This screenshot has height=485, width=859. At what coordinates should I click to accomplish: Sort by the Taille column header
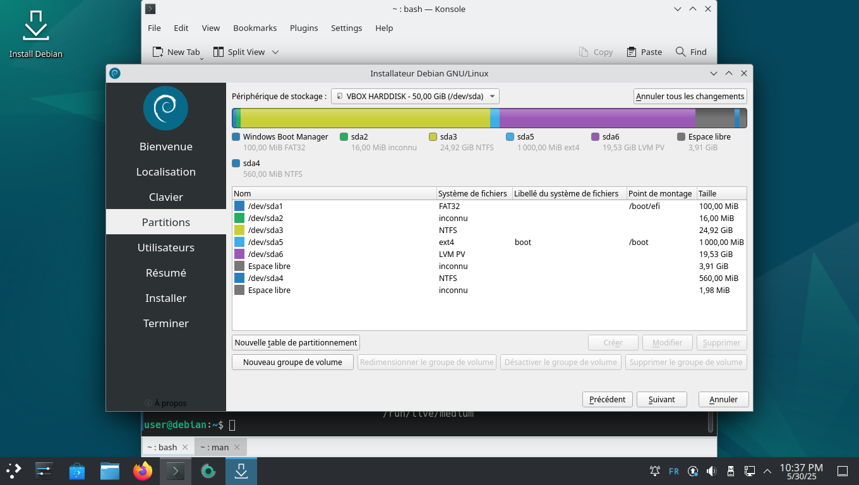click(722, 193)
